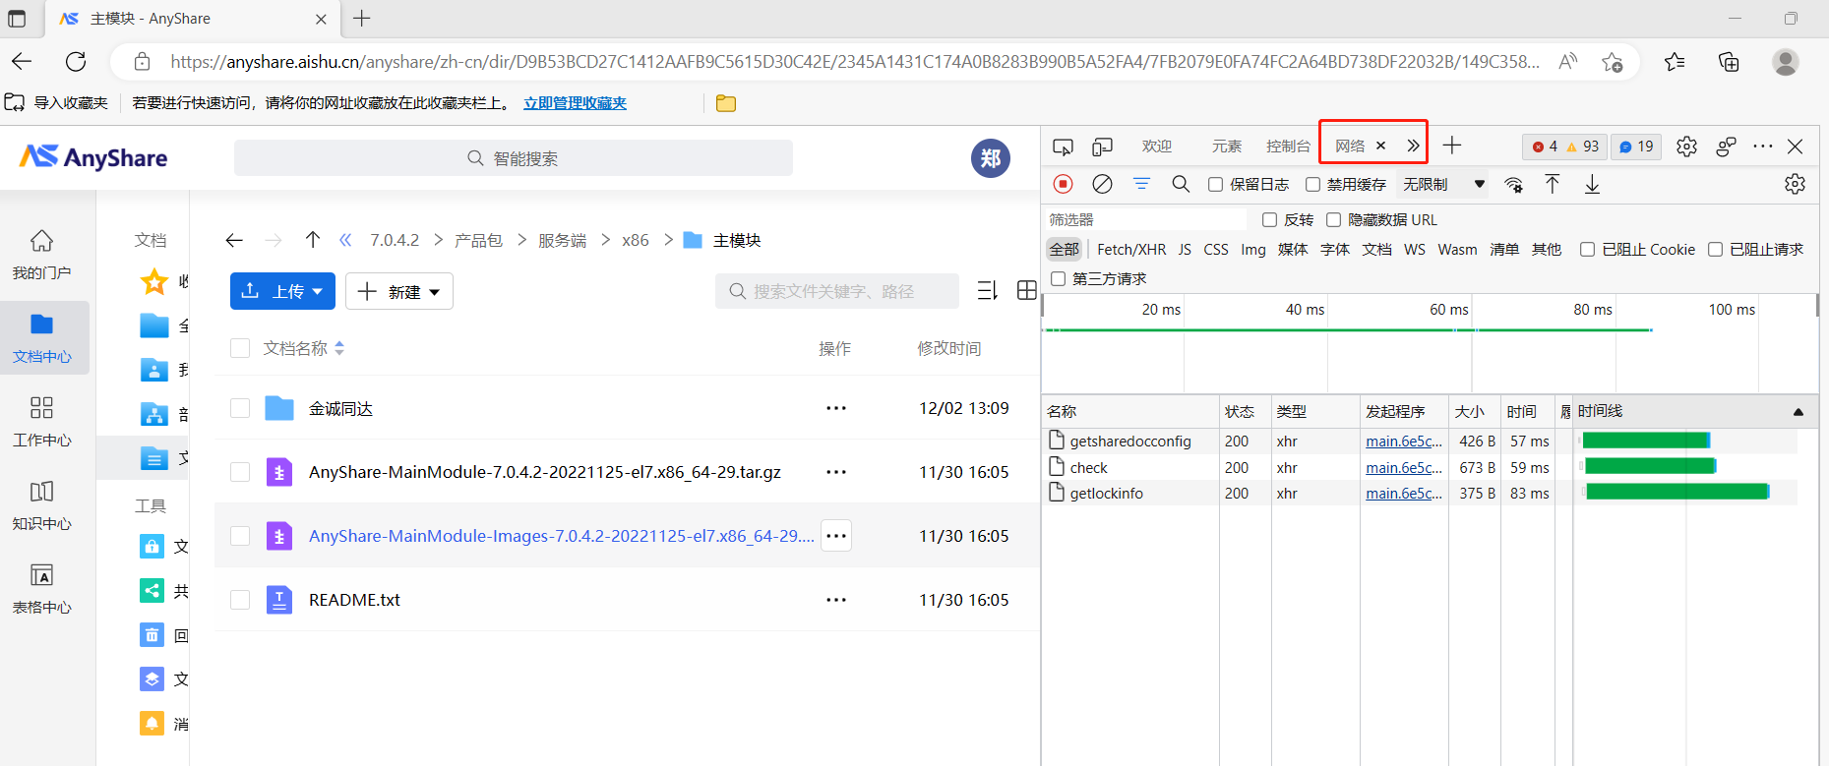Switch to the 元素 DevTools tab
1829x766 pixels.
click(x=1226, y=147)
